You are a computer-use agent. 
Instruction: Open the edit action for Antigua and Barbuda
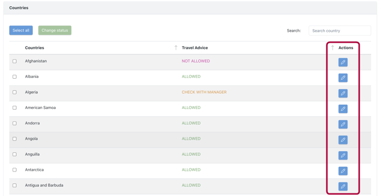pyautogui.click(x=343, y=186)
